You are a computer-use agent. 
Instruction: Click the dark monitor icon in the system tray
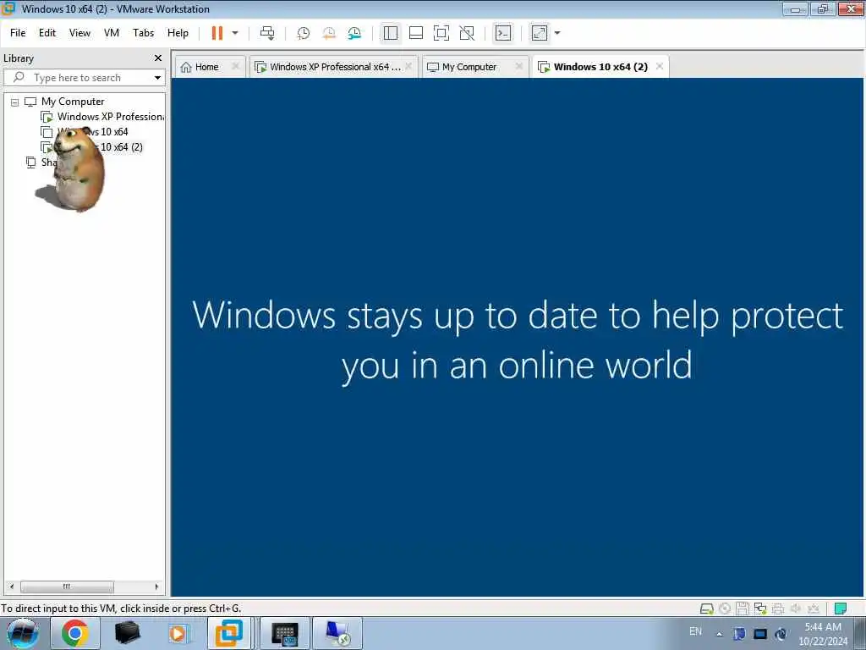click(x=760, y=634)
